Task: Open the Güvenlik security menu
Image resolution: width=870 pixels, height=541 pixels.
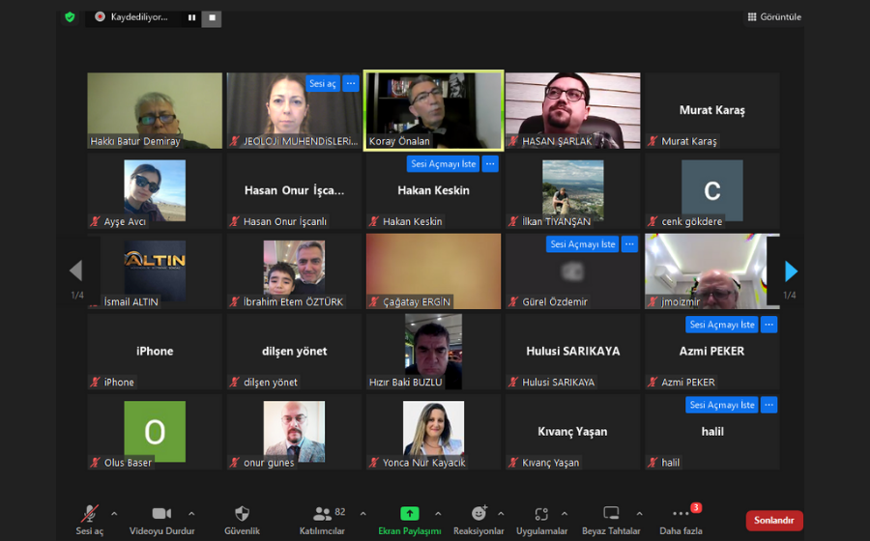Action: [x=242, y=520]
